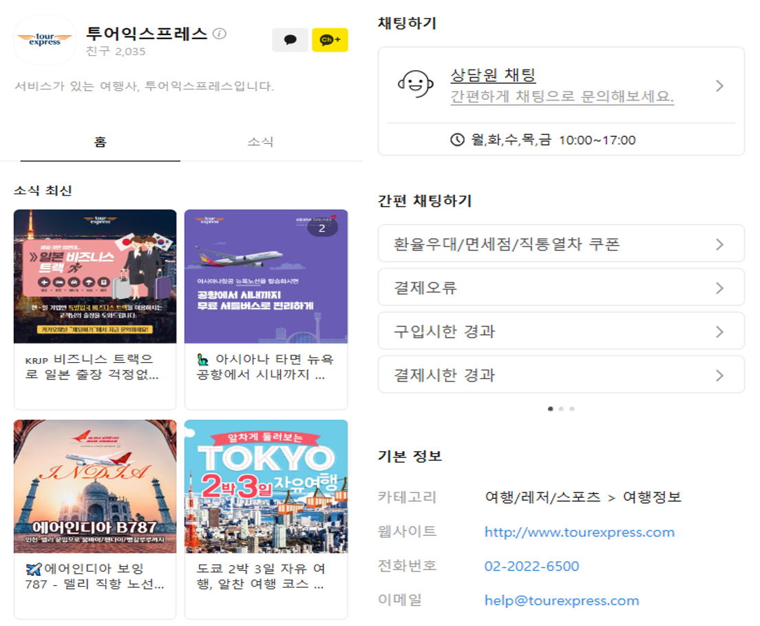Click the Tour Express profile logo
This screenshot has height=626, width=760.
(x=45, y=40)
